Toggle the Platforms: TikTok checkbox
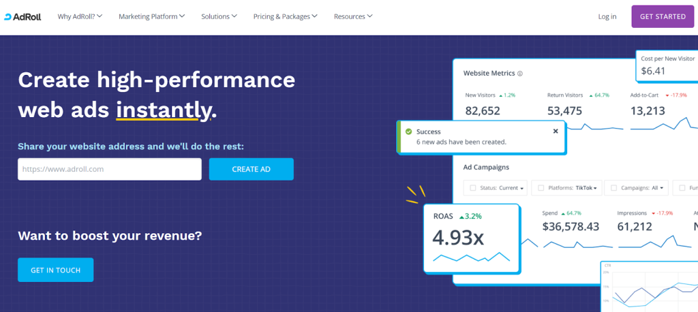This screenshot has width=698, height=312. 541,188
